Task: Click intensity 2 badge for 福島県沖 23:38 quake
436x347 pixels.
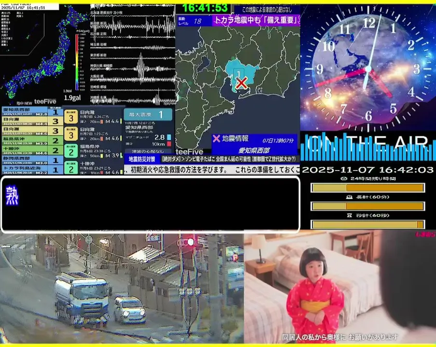Action: tap(71, 151)
